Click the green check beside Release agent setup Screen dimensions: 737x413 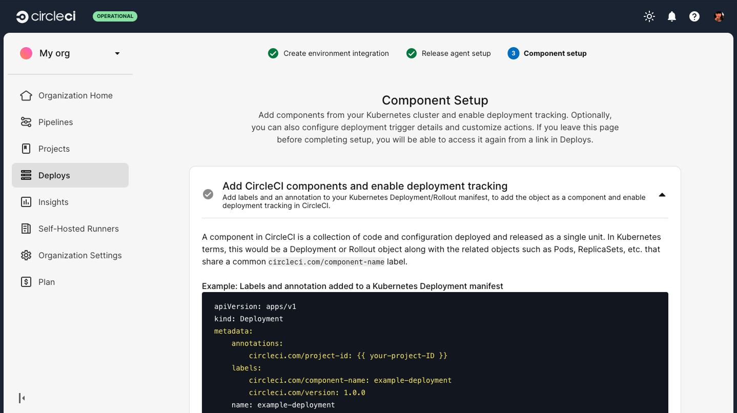click(x=412, y=53)
